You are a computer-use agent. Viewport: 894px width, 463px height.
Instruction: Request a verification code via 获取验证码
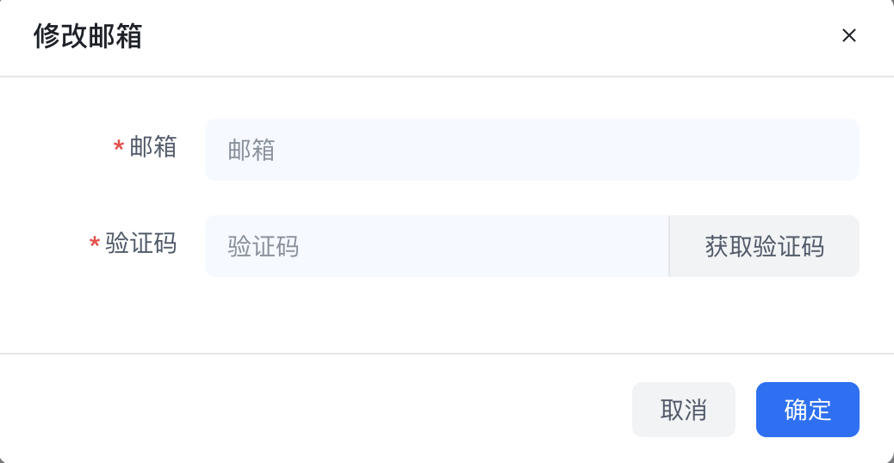764,246
